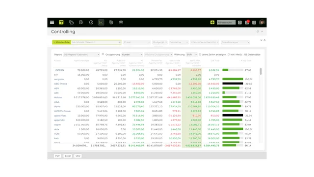Export as CSV button
This screenshot has height=177, width=314.
click(78, 156)
